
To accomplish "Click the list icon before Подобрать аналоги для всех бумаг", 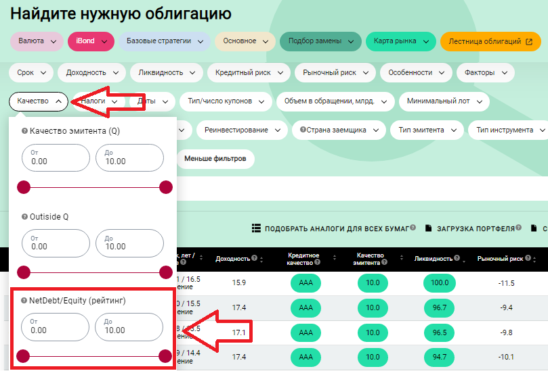I will pyautogui.click(x=256, y=228).
